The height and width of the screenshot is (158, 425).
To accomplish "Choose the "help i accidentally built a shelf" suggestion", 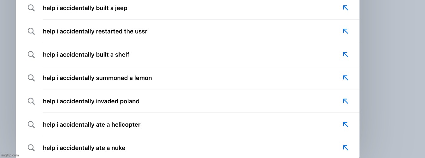I will click(188, 55).
